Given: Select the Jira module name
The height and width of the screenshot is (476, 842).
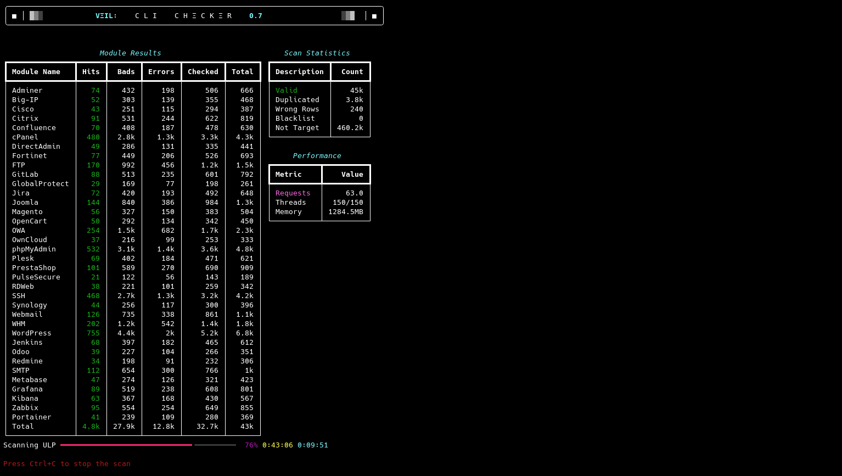Looking at the screenshot, I should point(21,193).
